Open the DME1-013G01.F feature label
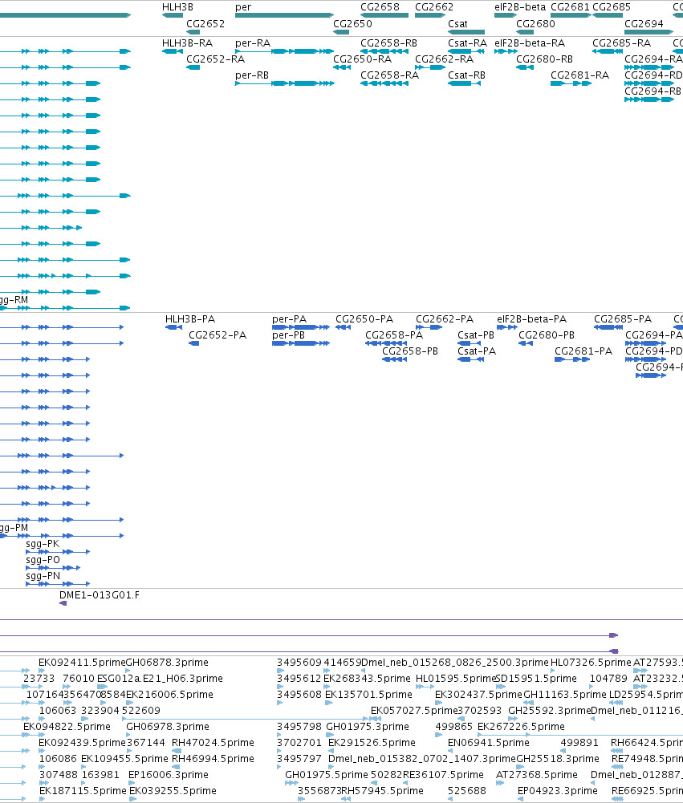Image resolution: width=683 pixels, height=803 pixels. tap(100, 595)
